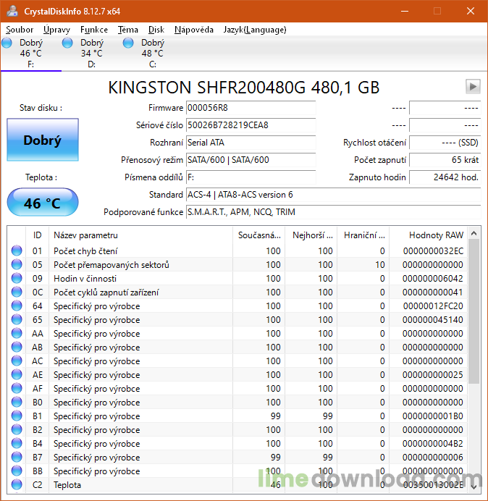Click status orb for ID 65 row

coord(17,319)
